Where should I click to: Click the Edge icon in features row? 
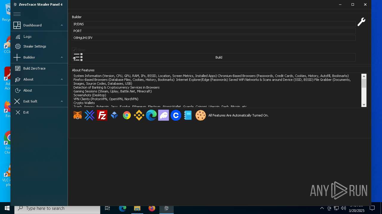(x=151, y=115)
